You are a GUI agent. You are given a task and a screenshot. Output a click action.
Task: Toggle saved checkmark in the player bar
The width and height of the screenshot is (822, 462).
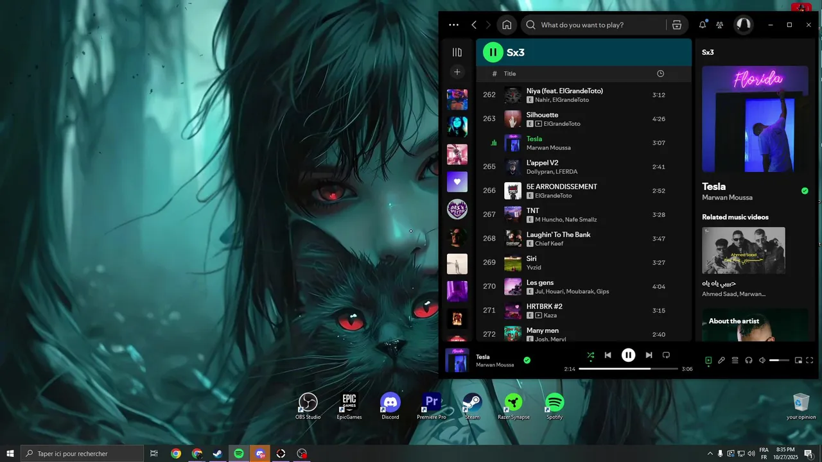[527, 361]
